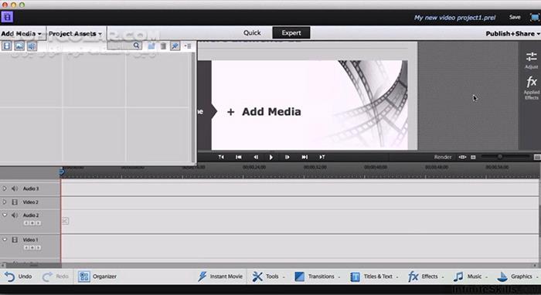The image size is (541, 295).
Task: Collapse the Audio 2 track
Action: pos(5,215)
